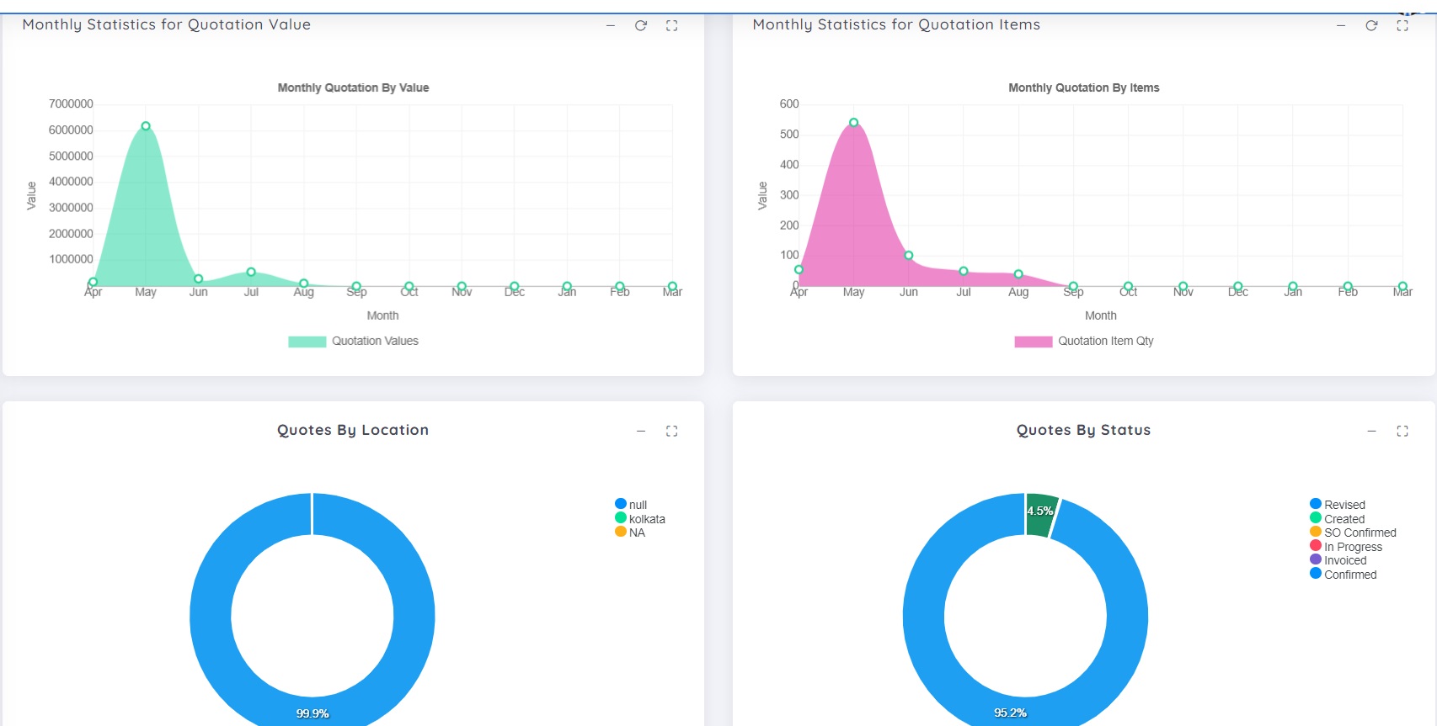This screenshot has height=726, width=1437.
Task: Collapse the Quotation Value statistics panel
Action: [x=611, y=26]
